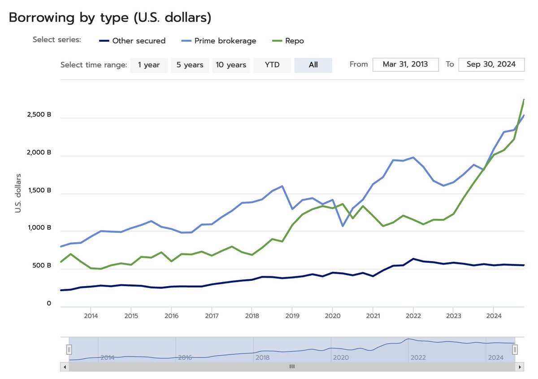Hide the Repo series via legend
This screenshot has height=379, width=538.
(x=288, y=41)
